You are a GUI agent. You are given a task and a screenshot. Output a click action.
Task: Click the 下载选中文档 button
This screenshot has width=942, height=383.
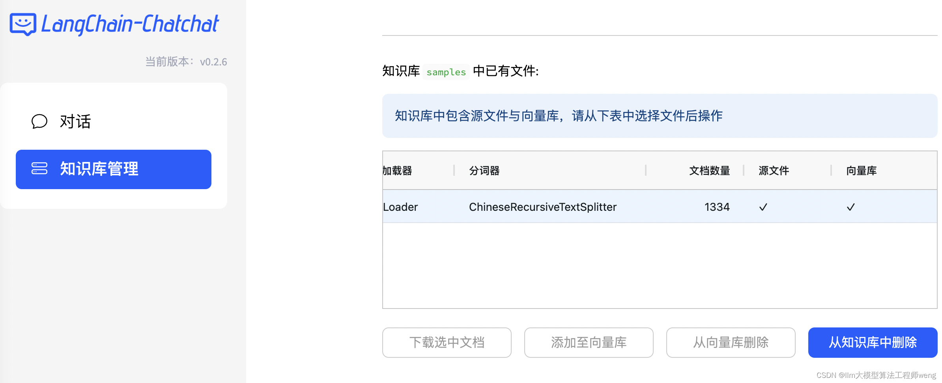[x=447, y=342]
